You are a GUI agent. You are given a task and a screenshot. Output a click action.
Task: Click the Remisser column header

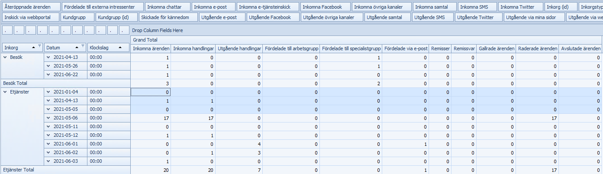pos(441,48)
